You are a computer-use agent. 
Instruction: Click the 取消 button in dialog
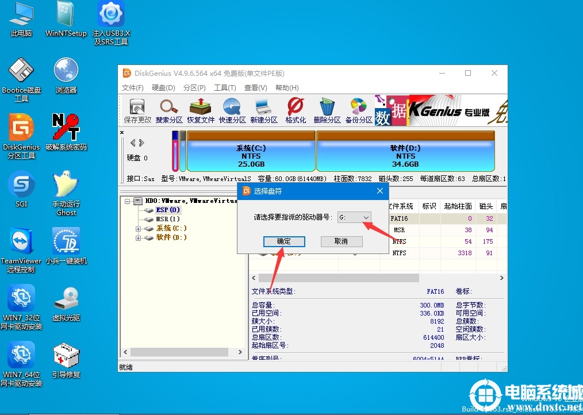coord(342,241)
